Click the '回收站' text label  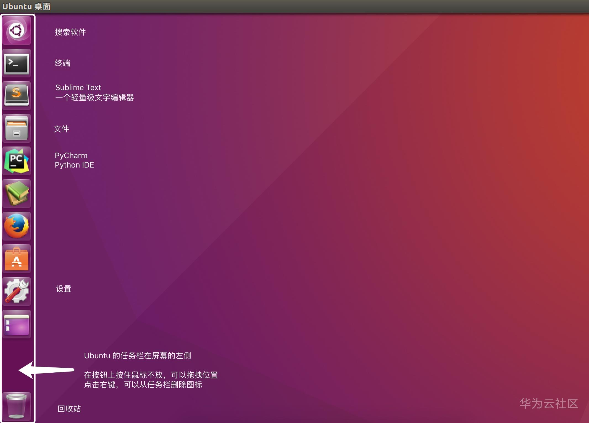(69, 409)
